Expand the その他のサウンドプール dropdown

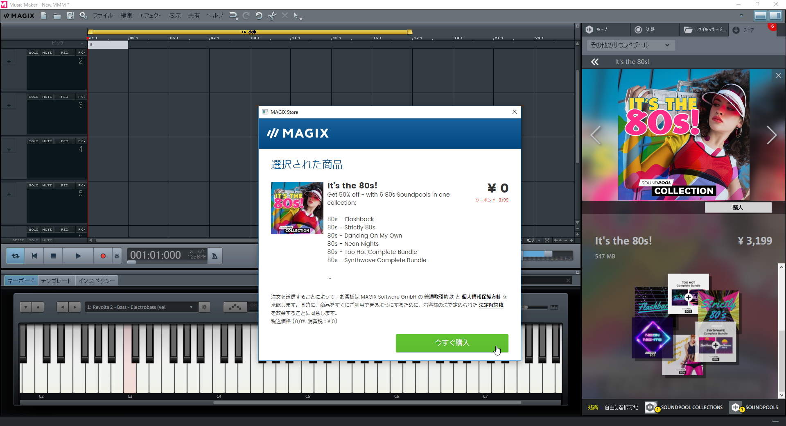[630, 45]
